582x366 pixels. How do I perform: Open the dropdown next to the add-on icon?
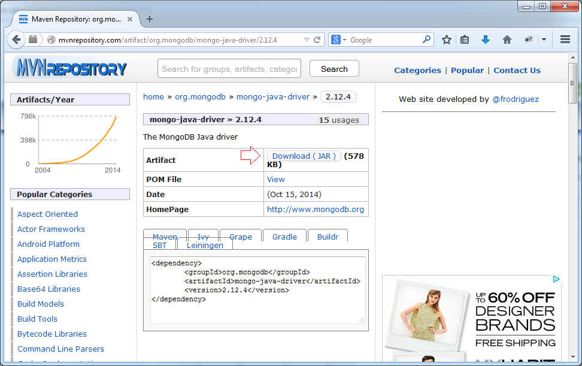(544, 40)
